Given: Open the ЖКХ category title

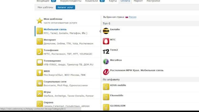Looking at the screenshot, I should [x=47, y=71].
